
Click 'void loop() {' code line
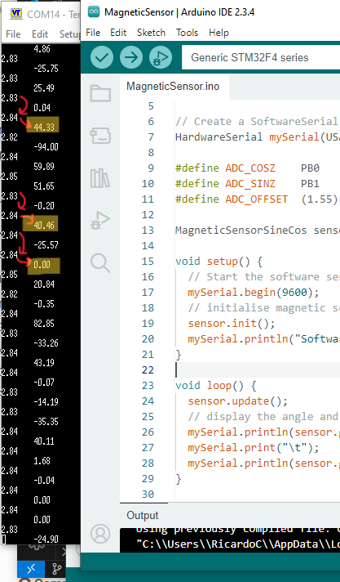215,385
